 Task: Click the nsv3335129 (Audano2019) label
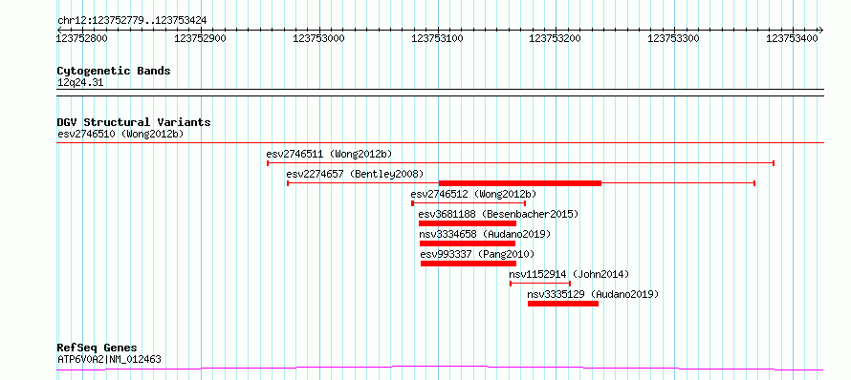(593, 294)
